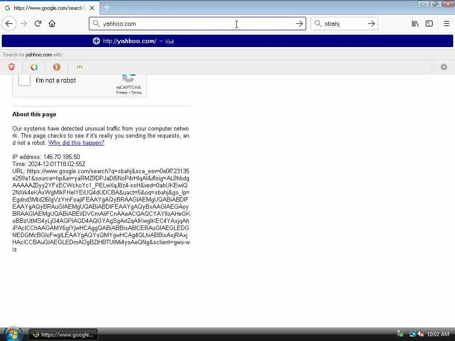Click the About this page heading

[x=34, y=114]
